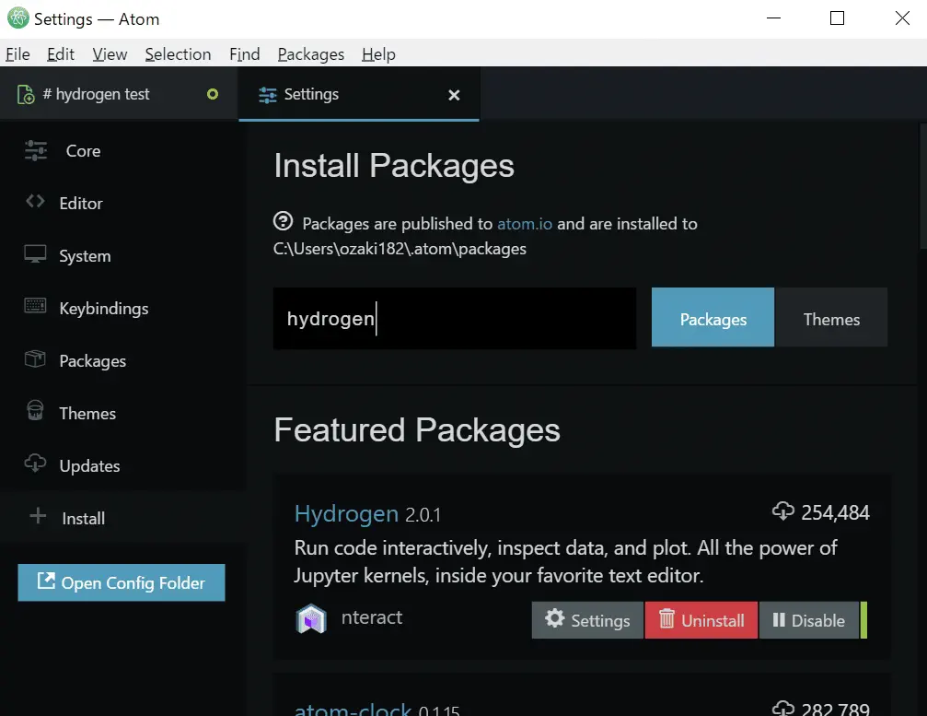The width and height of the screenshot is (927, 716).
Task: Close the Settings tab
Action: coord(454,95)
